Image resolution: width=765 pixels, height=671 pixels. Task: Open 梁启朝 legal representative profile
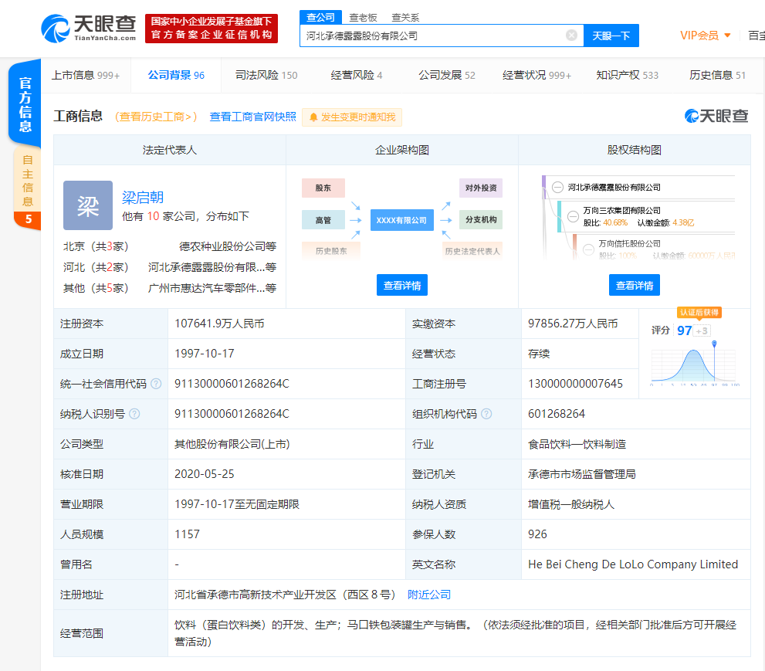(143, 197)
